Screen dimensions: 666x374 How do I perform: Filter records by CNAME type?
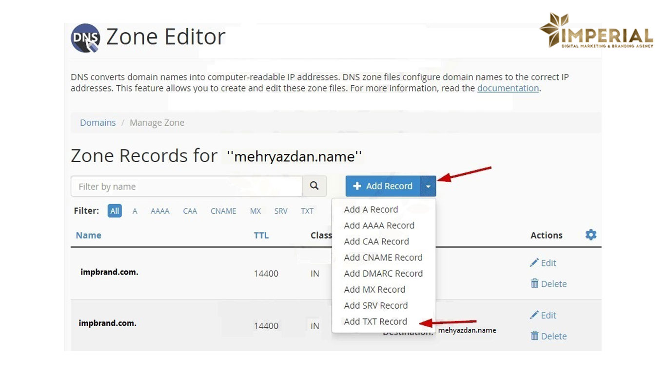(x=223, y=211)
